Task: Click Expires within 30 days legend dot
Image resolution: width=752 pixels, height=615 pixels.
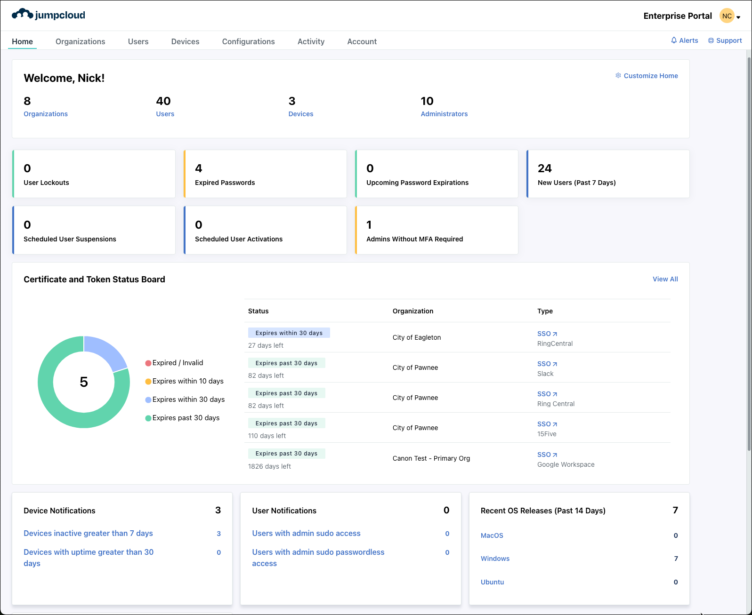Action: [148, 400]
